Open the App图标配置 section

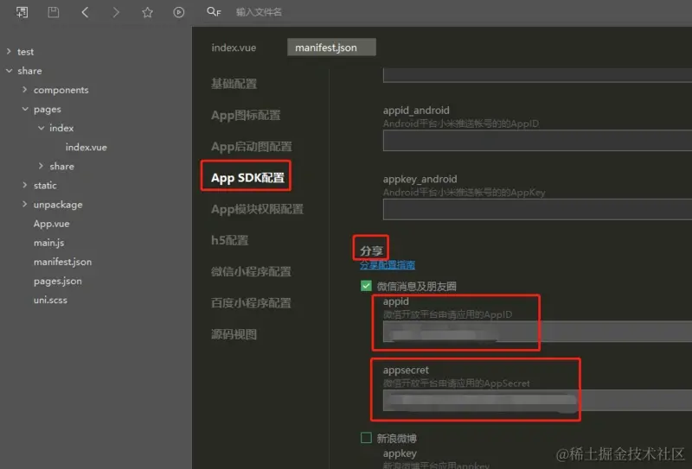pyautogui.click(x=246, y=116)
